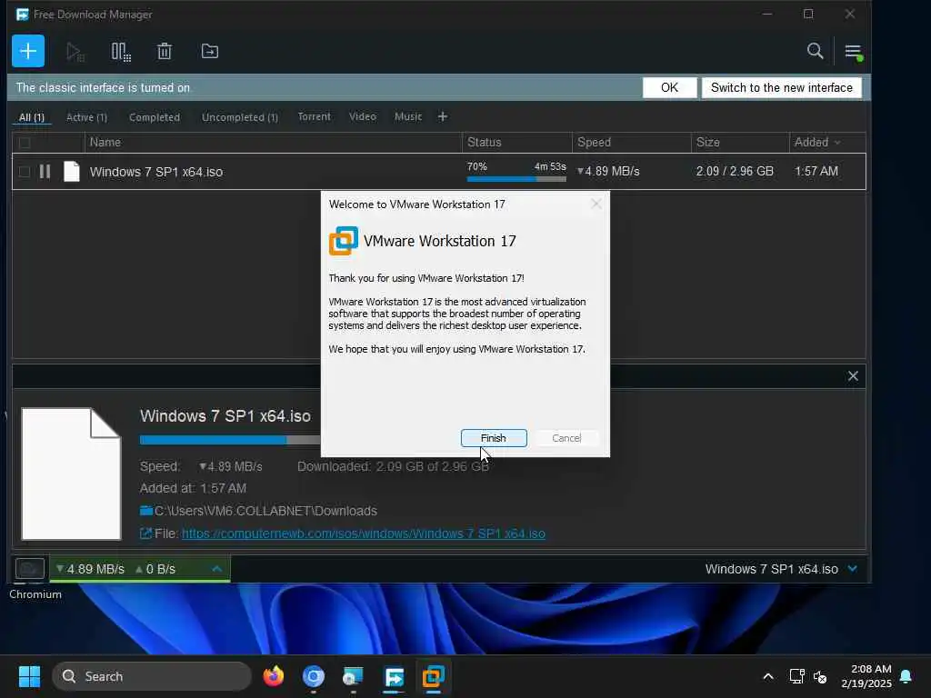
Task: Add a new tag tab with the plus
Action: click(x=443, y=117)
